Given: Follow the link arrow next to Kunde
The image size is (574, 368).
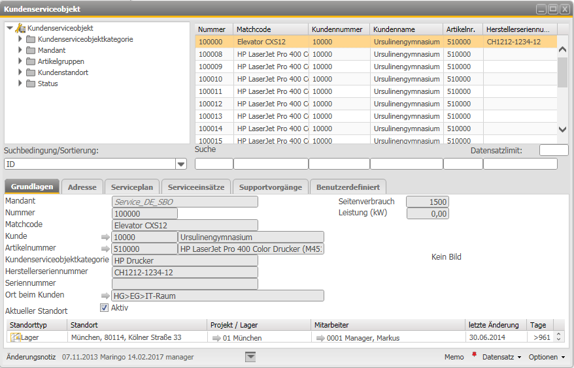Looking at the screenshot, I should coord(105,237).
